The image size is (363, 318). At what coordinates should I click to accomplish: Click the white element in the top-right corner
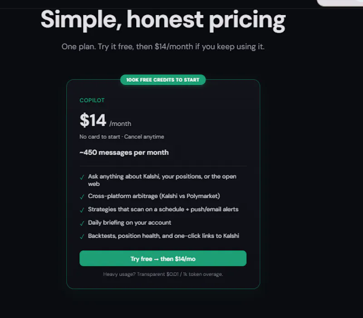pyautogui.click(x=339, y=3)
